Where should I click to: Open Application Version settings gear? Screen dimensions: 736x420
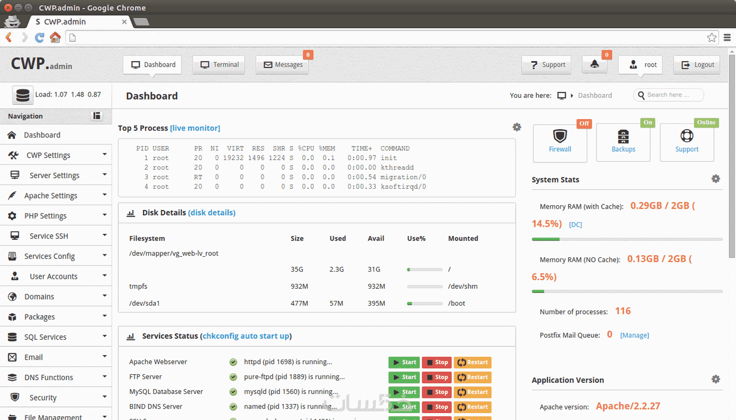click(x=716, y=379)
